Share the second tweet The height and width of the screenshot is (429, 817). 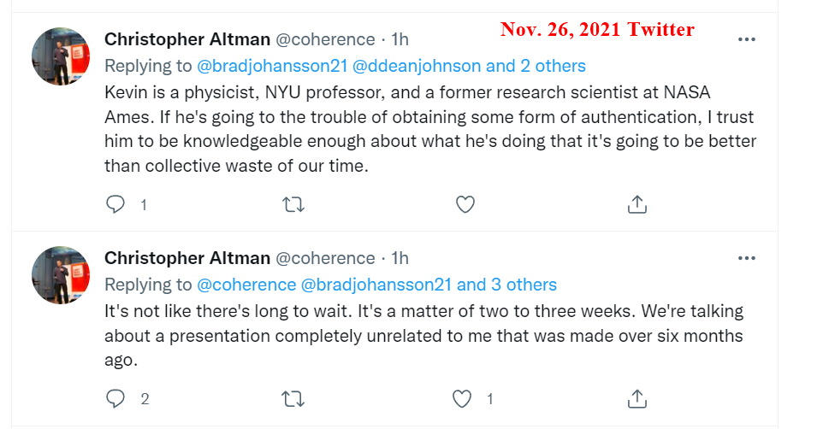636,398
